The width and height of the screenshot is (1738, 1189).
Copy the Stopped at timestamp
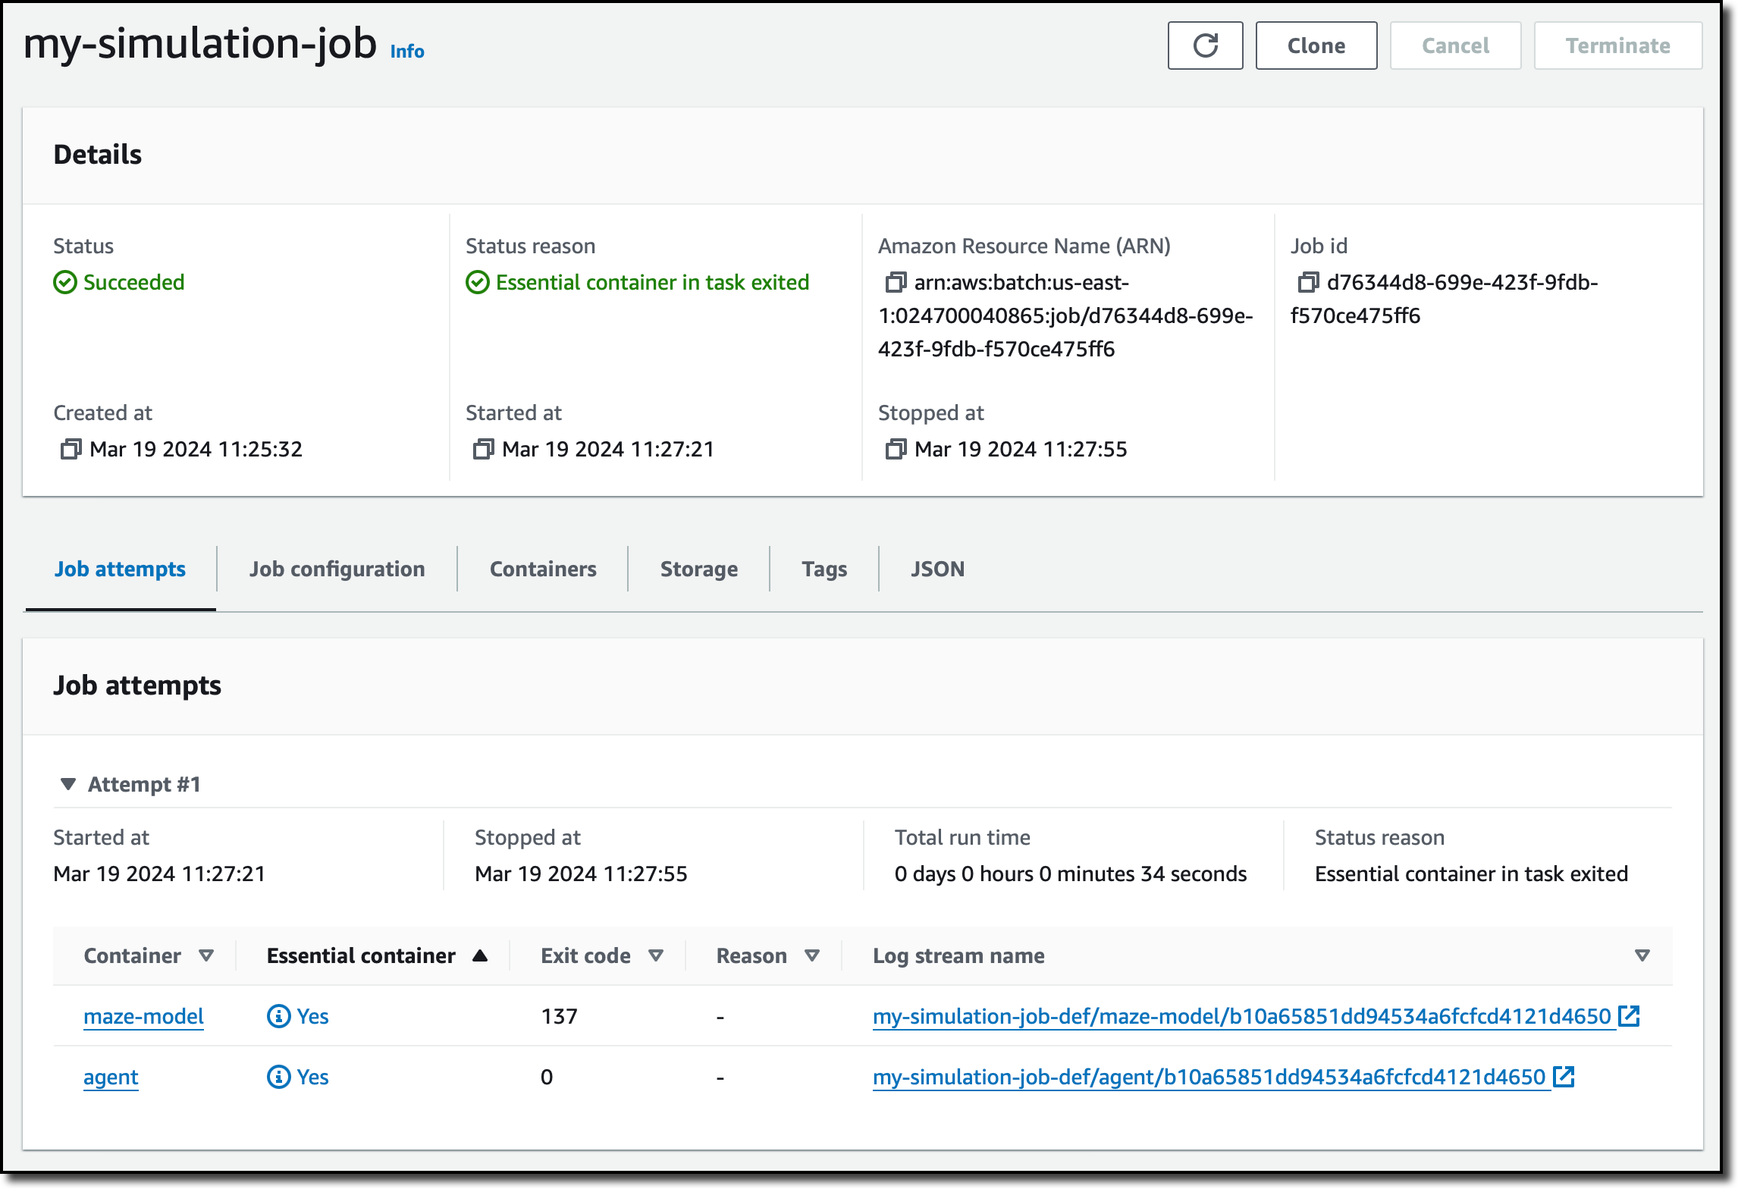[x=896, y=449]
